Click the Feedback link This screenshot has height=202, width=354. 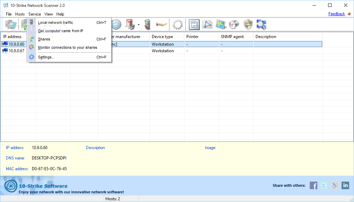(337, 14)
